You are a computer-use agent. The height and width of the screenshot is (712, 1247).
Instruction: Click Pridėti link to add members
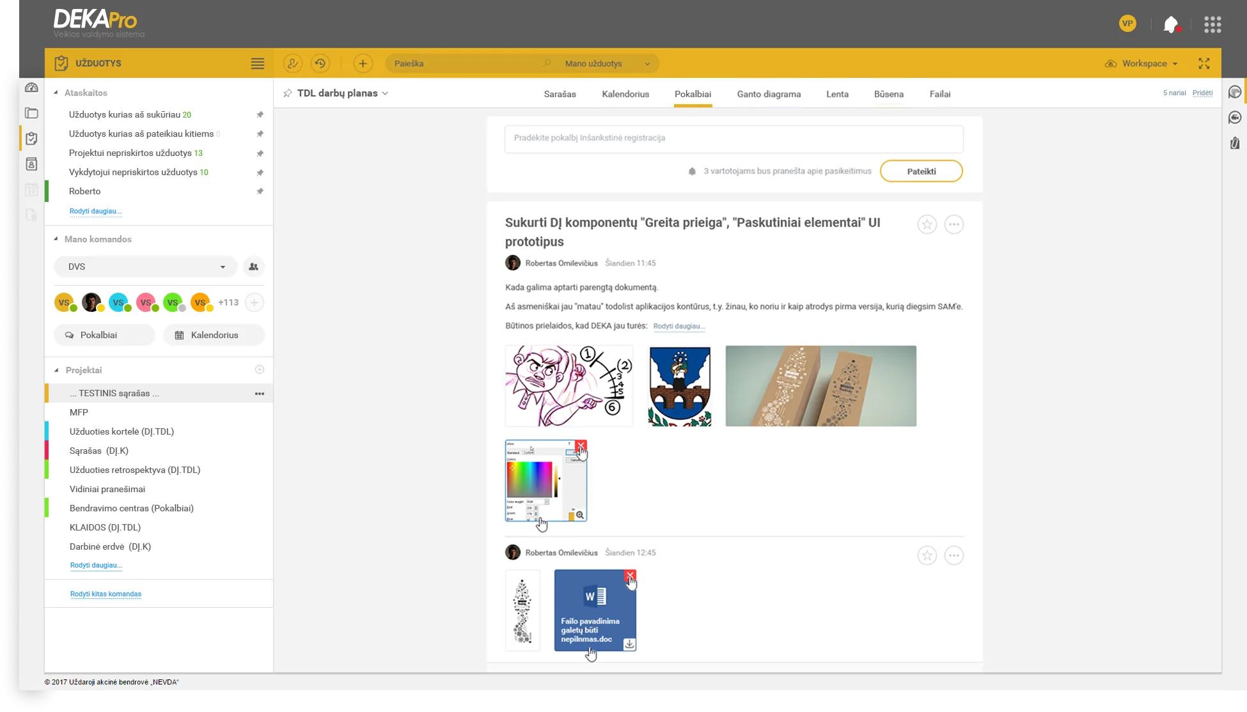click(1203, 93)
